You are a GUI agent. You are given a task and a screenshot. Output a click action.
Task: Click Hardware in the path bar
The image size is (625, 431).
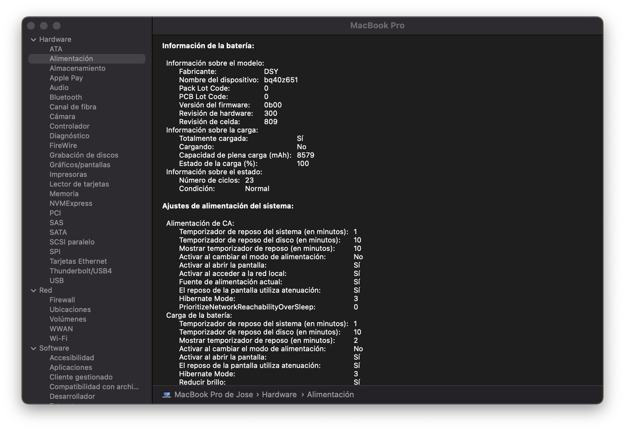[279, 395]
